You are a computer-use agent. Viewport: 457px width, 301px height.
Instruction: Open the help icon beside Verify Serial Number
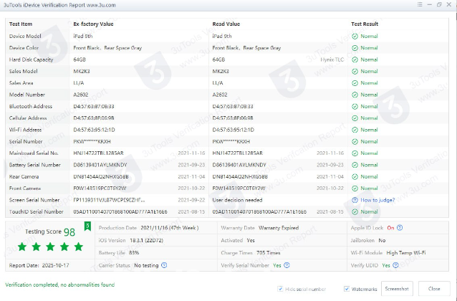(287, 265)
